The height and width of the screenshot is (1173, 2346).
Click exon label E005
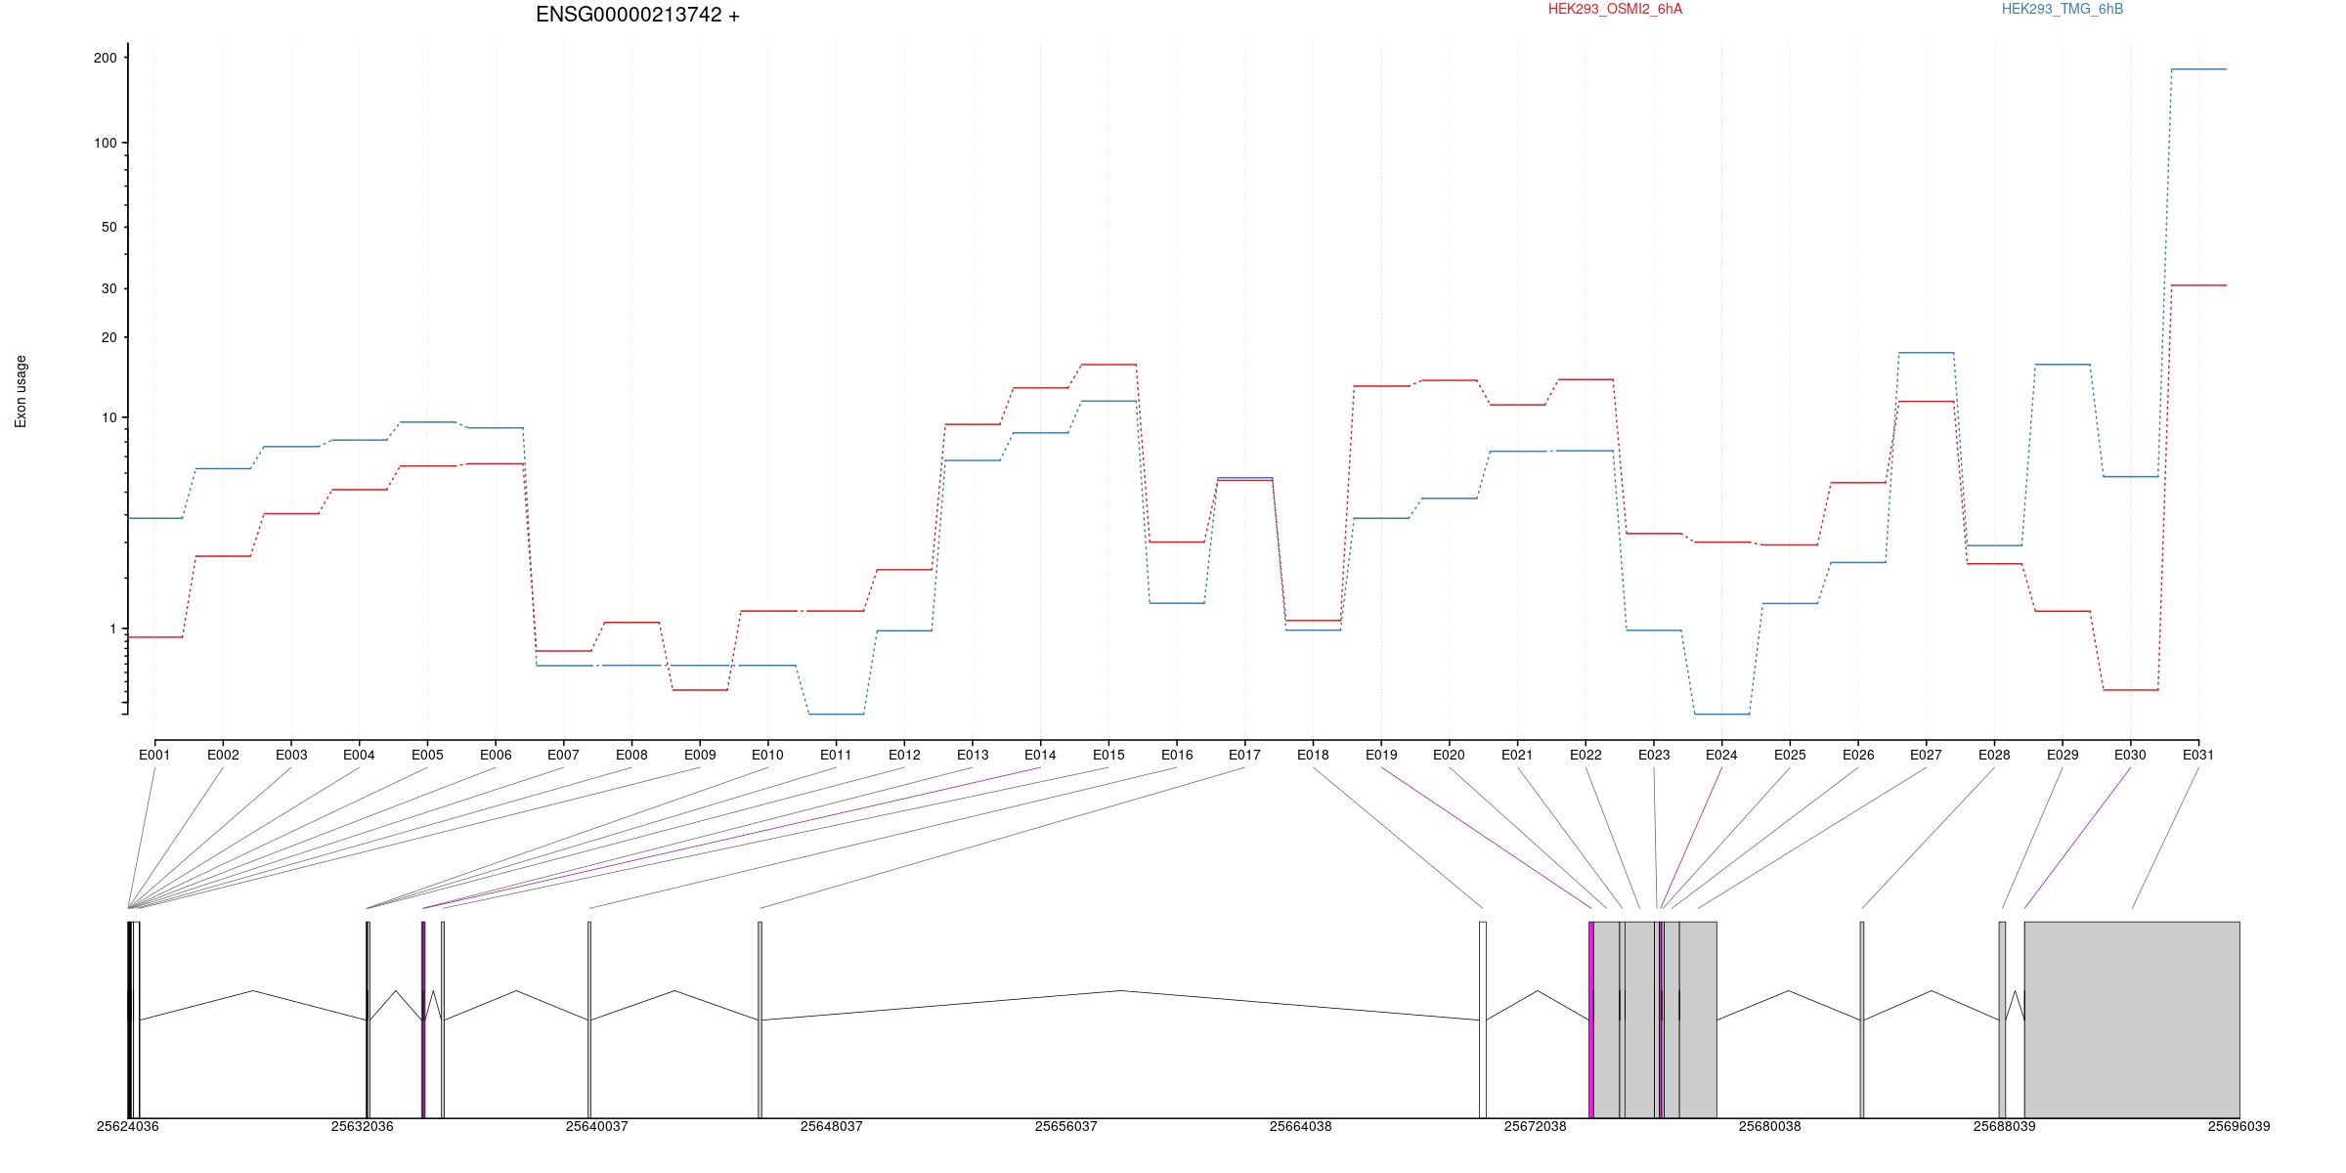(x=427, y=755)
